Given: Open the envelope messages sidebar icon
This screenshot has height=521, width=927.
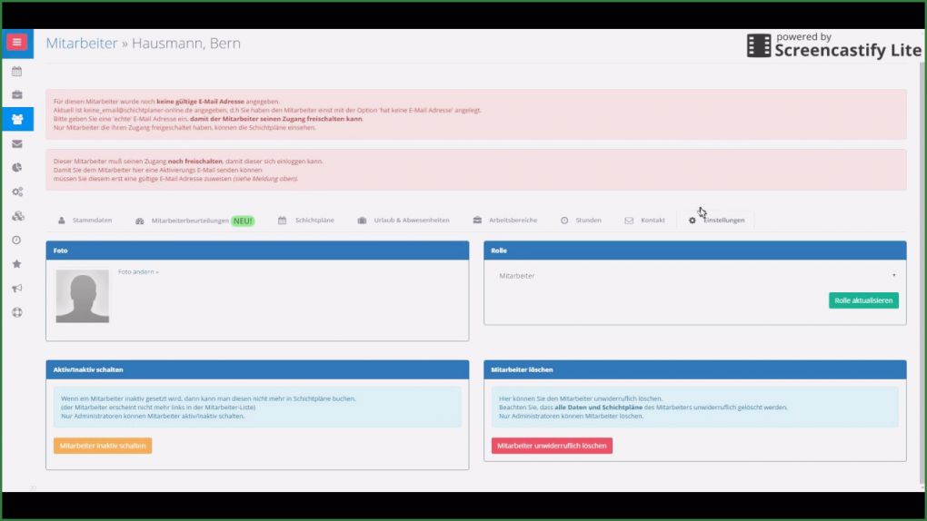Looking at the screenshot, I should 16,143.
